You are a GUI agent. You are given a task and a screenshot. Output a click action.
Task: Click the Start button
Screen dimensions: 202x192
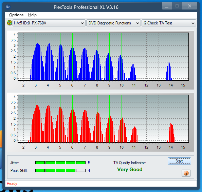(x=179, y=161)
